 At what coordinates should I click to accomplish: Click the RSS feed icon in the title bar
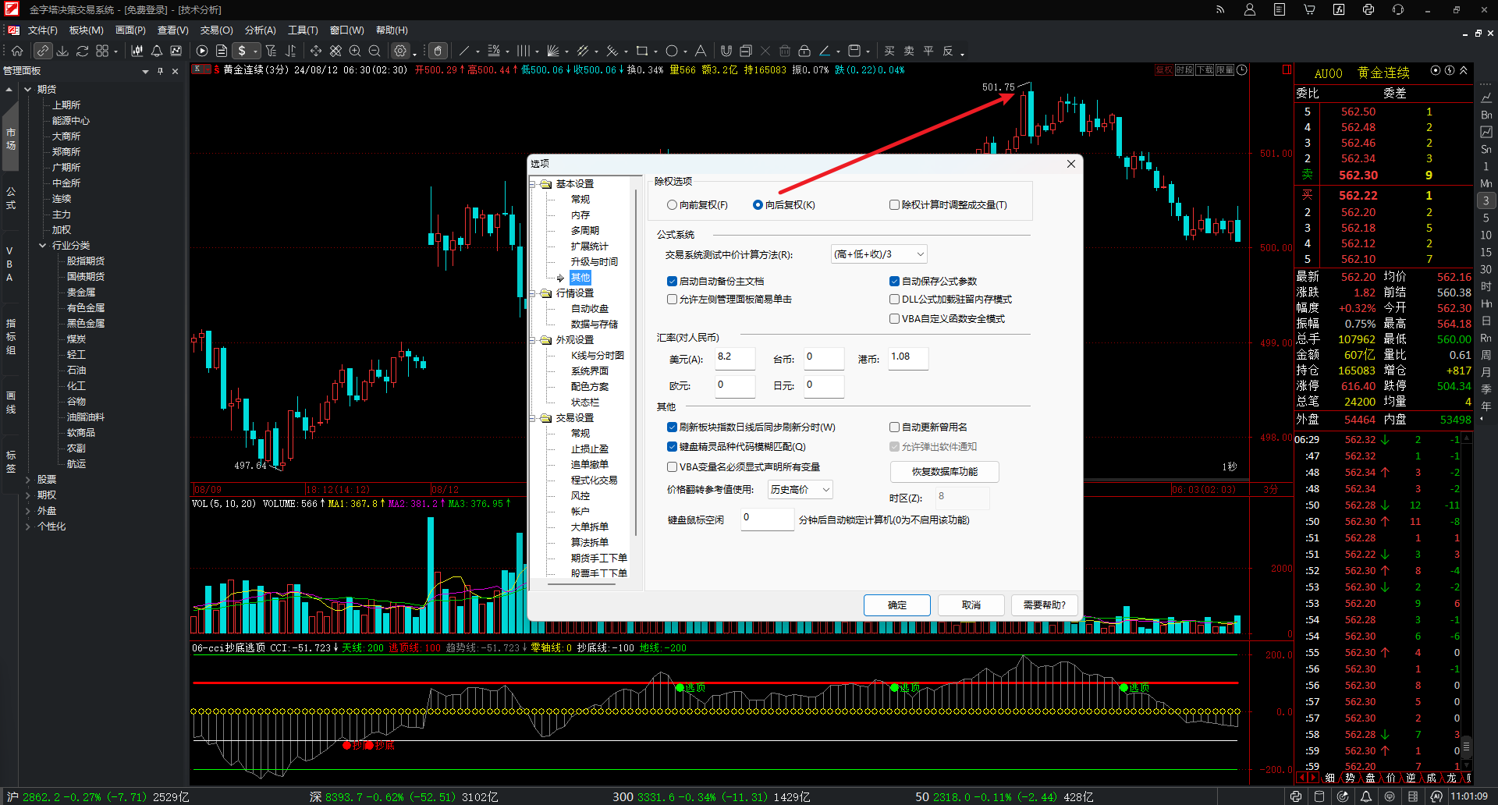pos(1220,9)
